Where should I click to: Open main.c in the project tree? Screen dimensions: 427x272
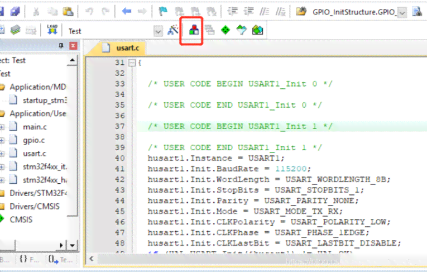click(x=35, y=127)
